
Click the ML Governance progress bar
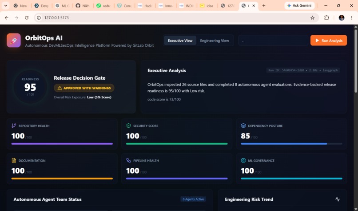tap(291, 179)
